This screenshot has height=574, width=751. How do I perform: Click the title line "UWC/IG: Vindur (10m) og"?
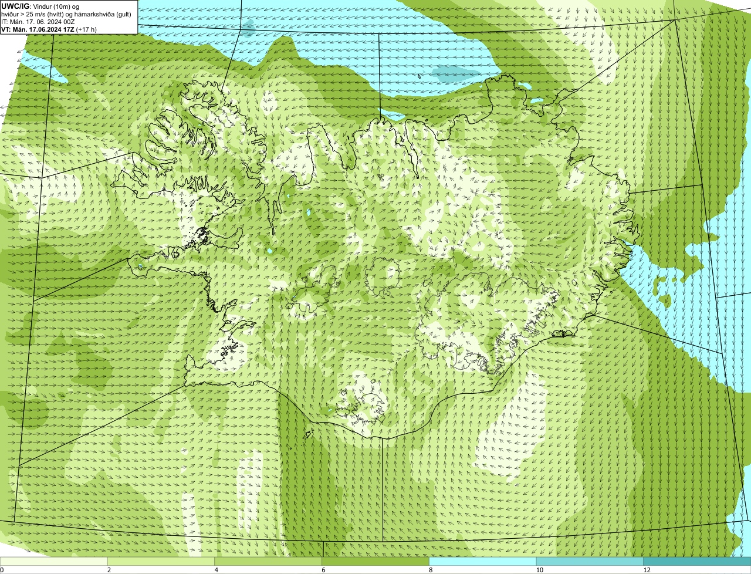coord(40,6)
